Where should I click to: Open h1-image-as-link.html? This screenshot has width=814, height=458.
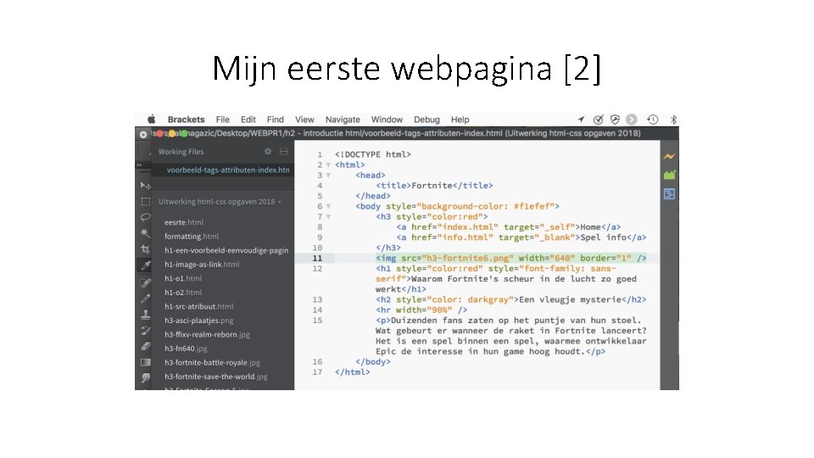(x=202, y=265)
